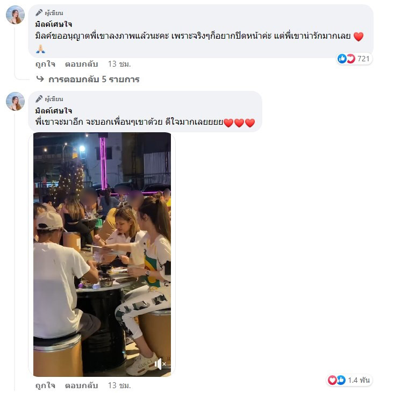View reactions on first comment showing 721
394x393 pixels.
(x=354, y=59)
